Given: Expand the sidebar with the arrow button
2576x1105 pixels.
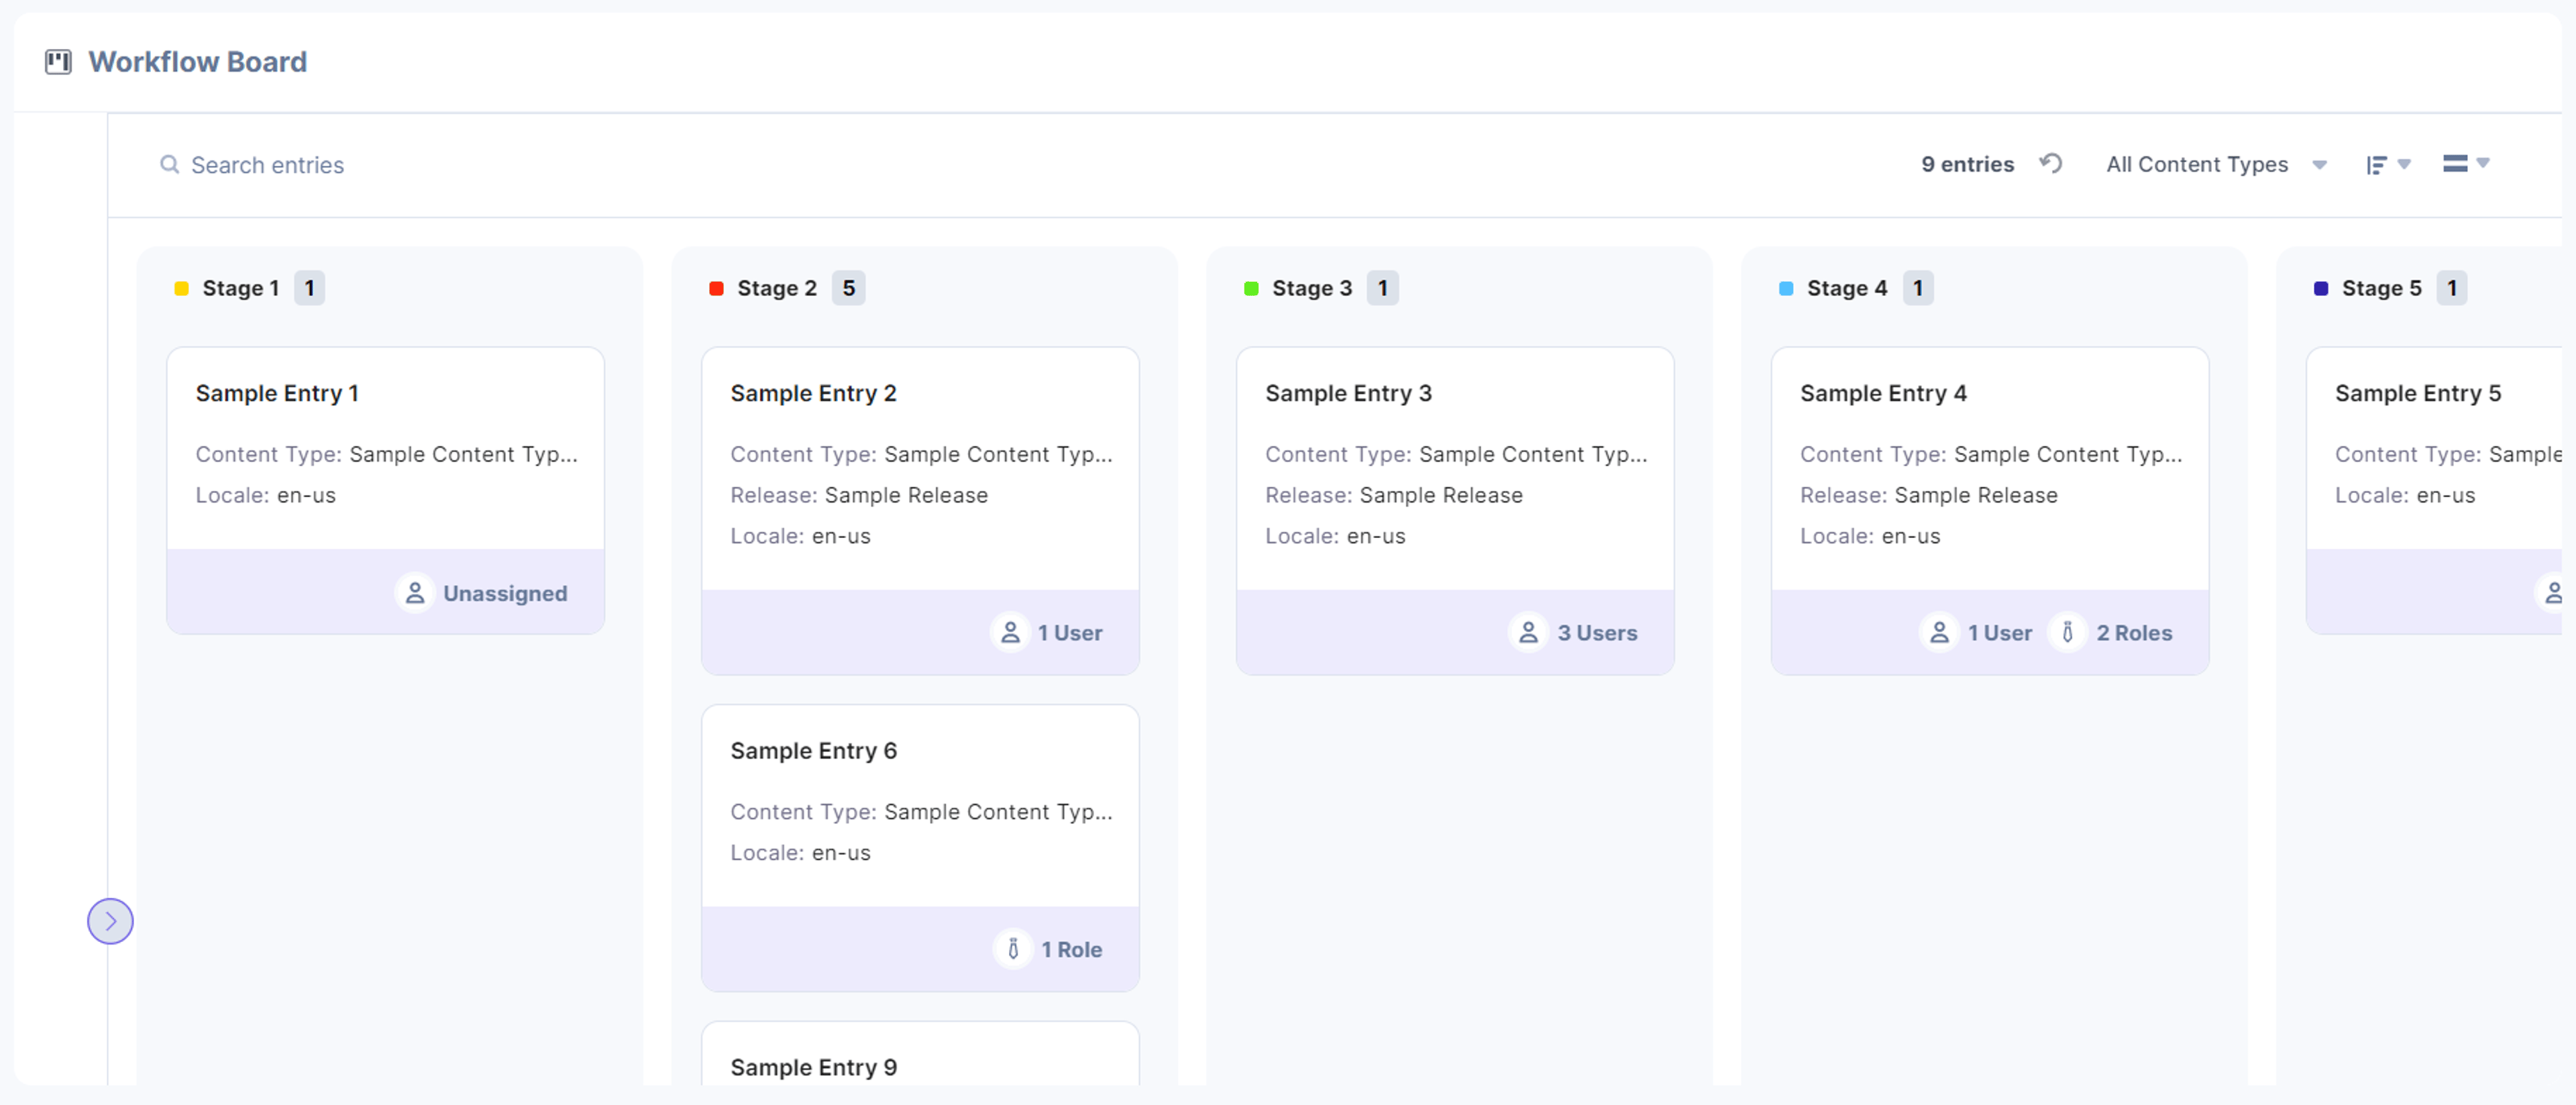Looking at the screenshot, I should [x=110, y=921].
